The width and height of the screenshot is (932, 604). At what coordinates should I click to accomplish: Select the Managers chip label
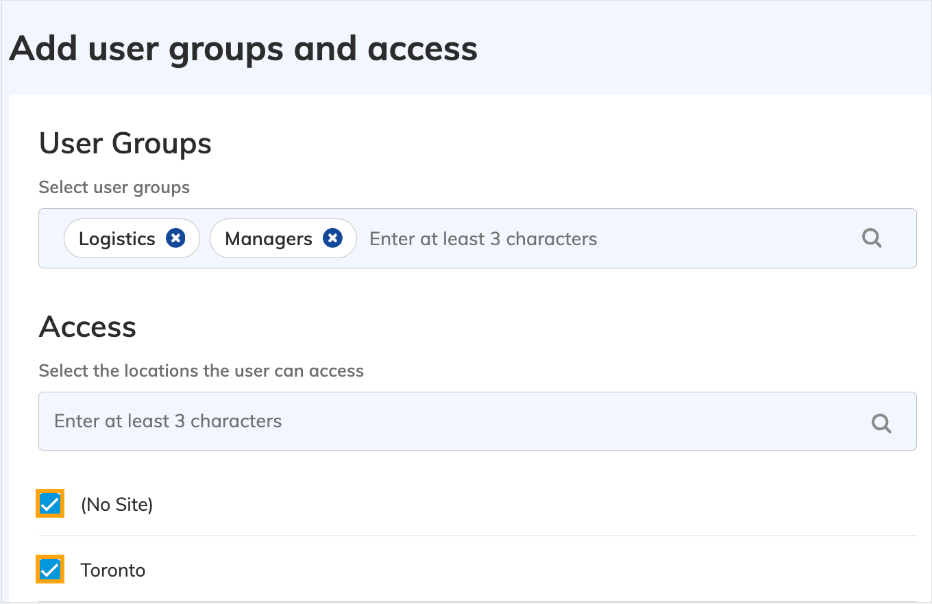click(269, 239)
